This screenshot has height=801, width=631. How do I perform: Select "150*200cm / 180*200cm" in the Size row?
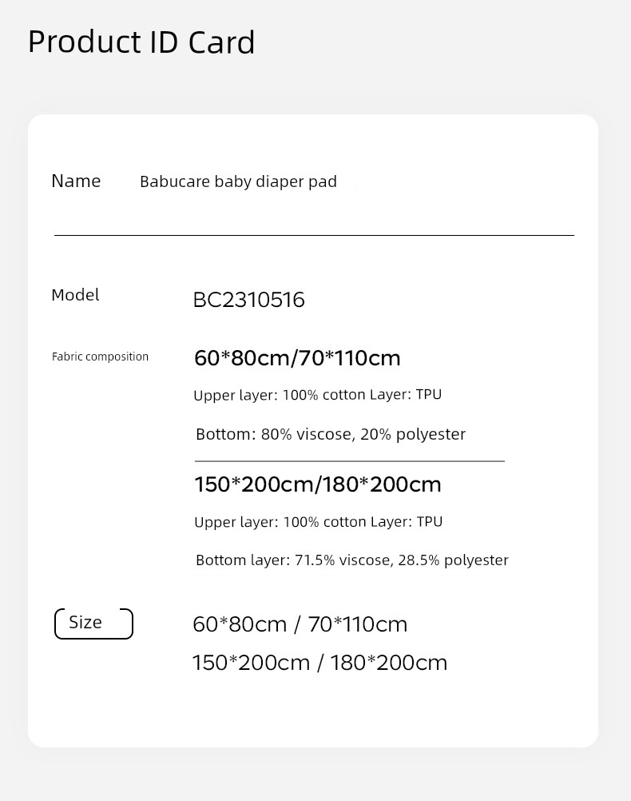(319, 663)
